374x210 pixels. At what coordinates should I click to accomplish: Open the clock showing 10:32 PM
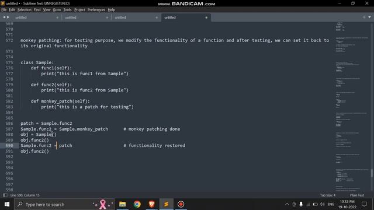coord(347,204)
